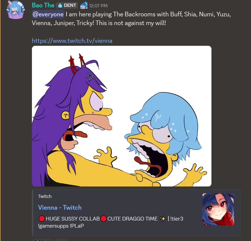Click the message text mentioning The Backrooms
The width and height of the screenshot is (251, 241).
pos(131,14)
